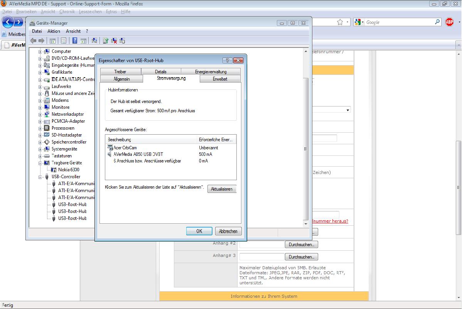This screenshot has width=462, height=309.
Task: Switch to the Details tab
Action: pos(161,72)
